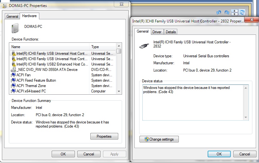Viewport: 259px width, 163px height.
Task: Close the DOMAS-PC Properties window
Action: pos(121,4)
